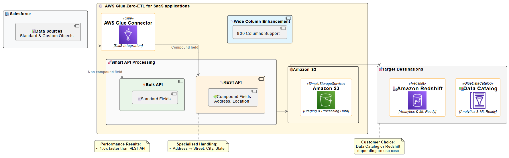Select component icon in 800 Columns Support box
509x158 pixels.
(x=283, y=28)
